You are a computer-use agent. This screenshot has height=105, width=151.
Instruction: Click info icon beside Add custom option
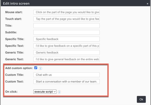tap(41, 68)
